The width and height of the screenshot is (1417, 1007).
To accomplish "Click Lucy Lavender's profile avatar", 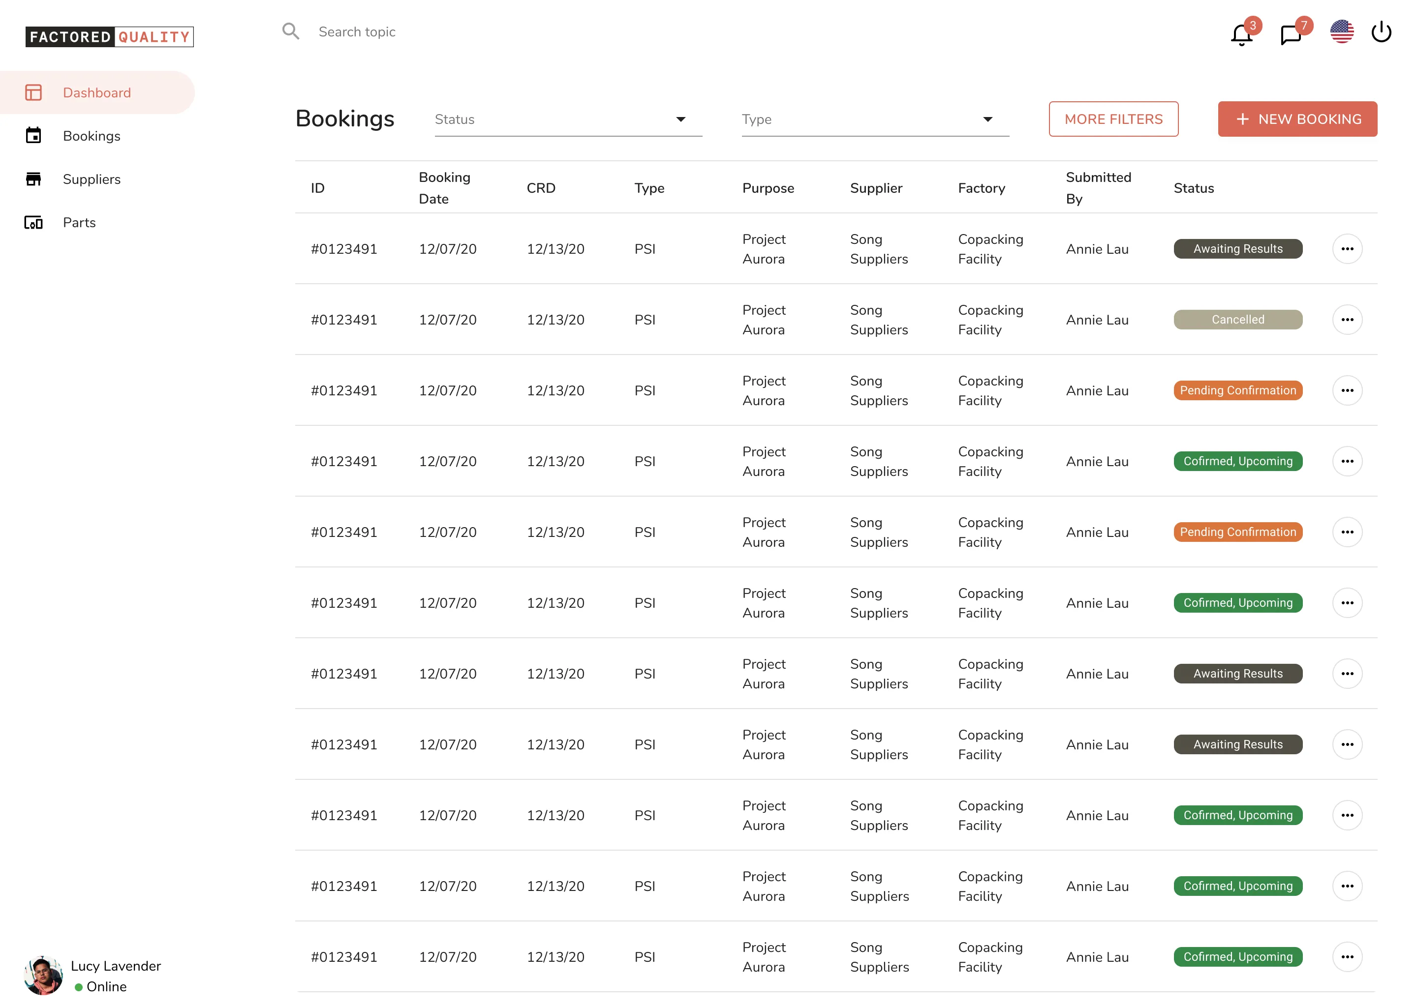I will 43,975.
